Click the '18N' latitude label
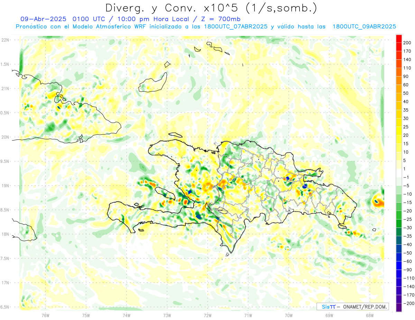 tap(5, 234)
